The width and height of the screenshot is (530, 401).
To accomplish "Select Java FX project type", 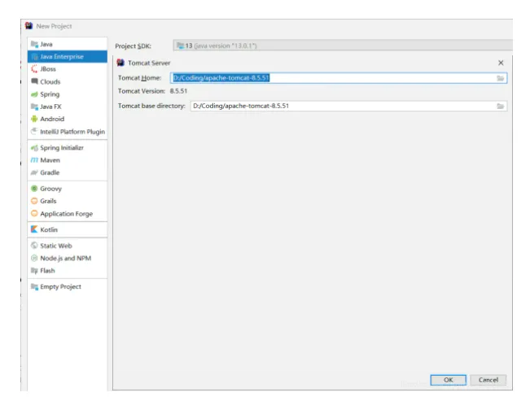I will [x=68, y=107].
